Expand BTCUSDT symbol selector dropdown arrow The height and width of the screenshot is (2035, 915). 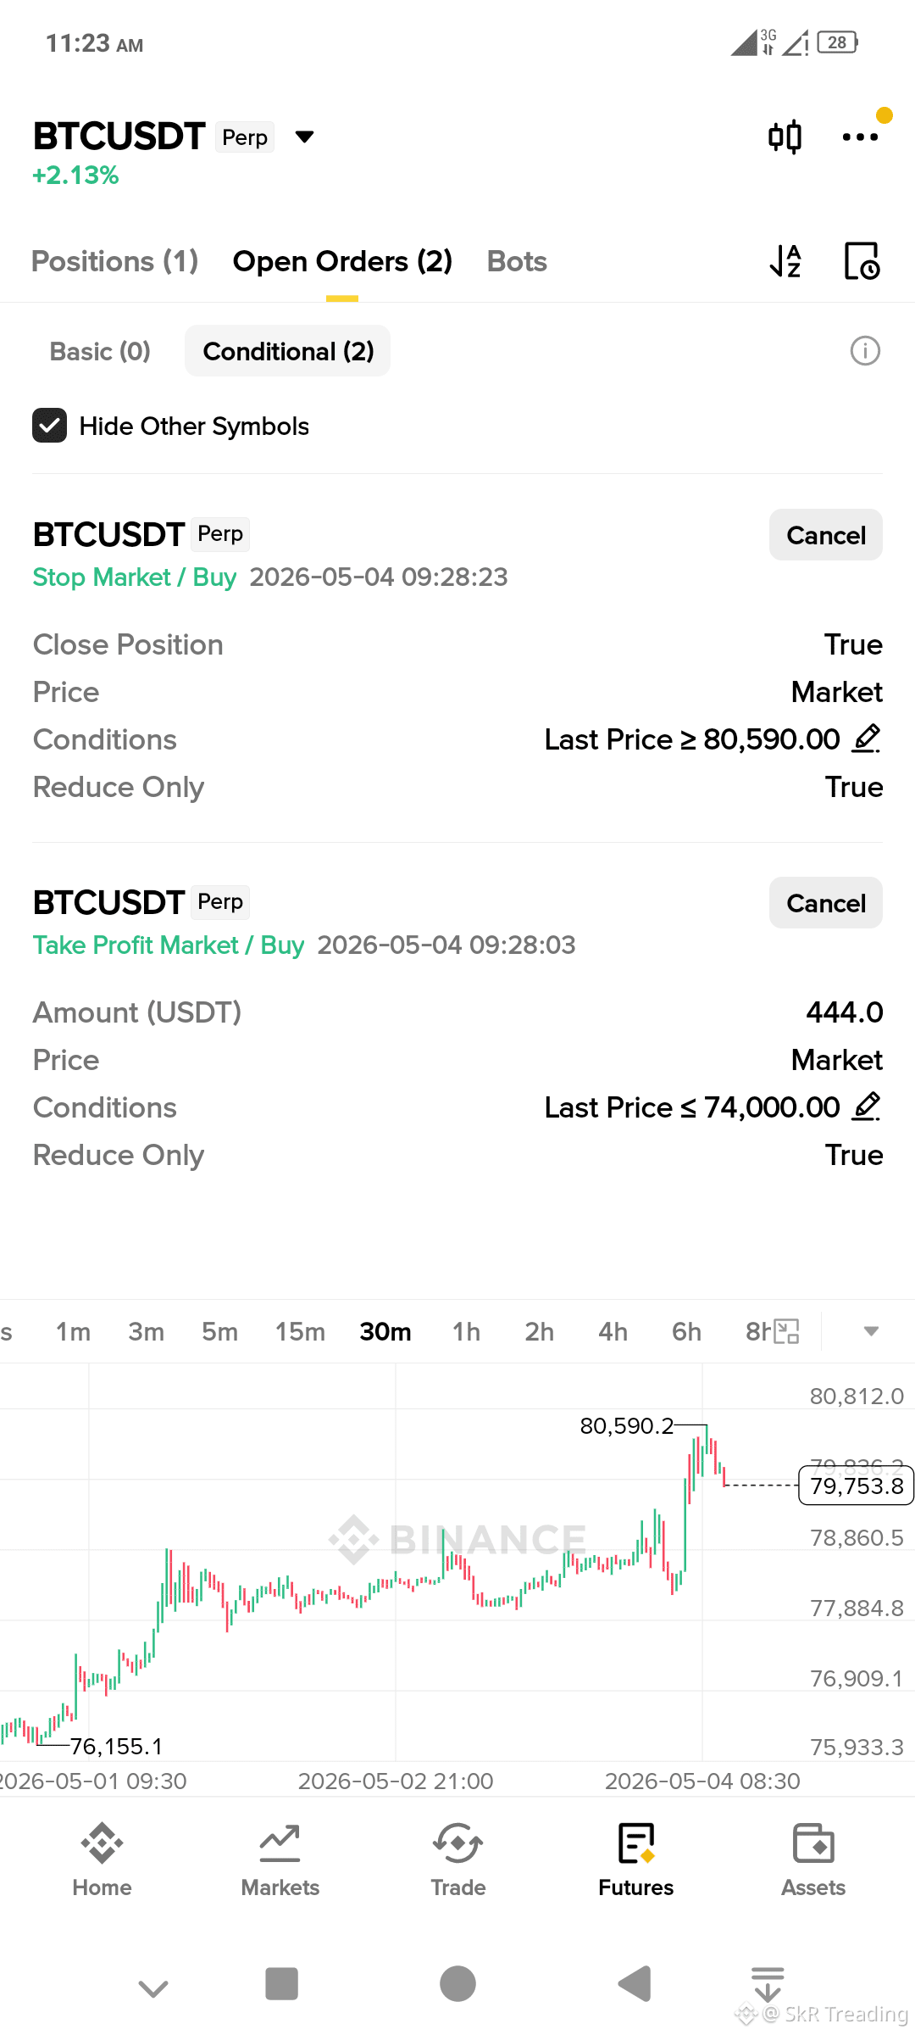(x=304, y=137)
